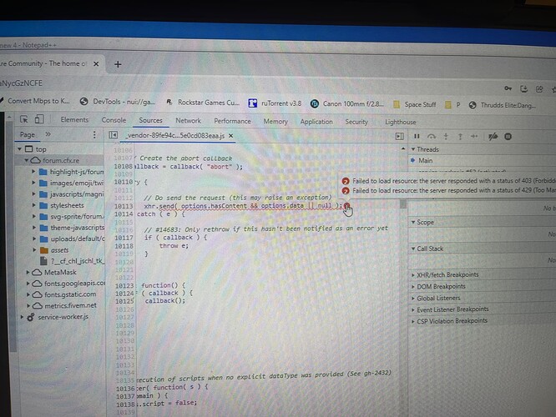Click line number 10117 in gutter

pos(124,238)
